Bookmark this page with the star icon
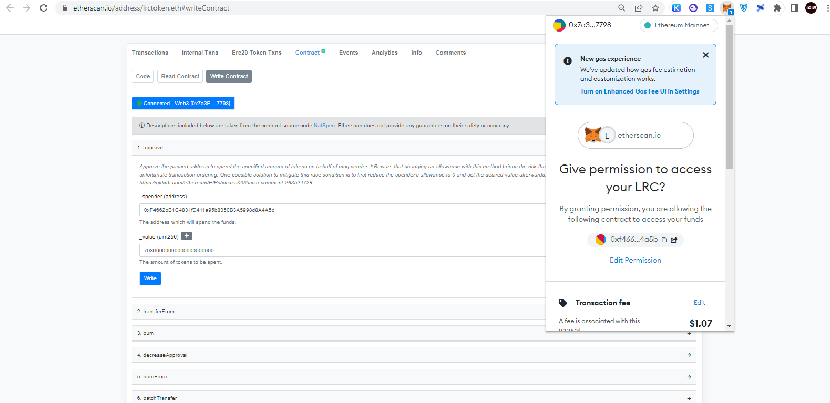Image resolution: width=830 pixels, height=403 pixels. pyautogui.click(x=655, y=8)
